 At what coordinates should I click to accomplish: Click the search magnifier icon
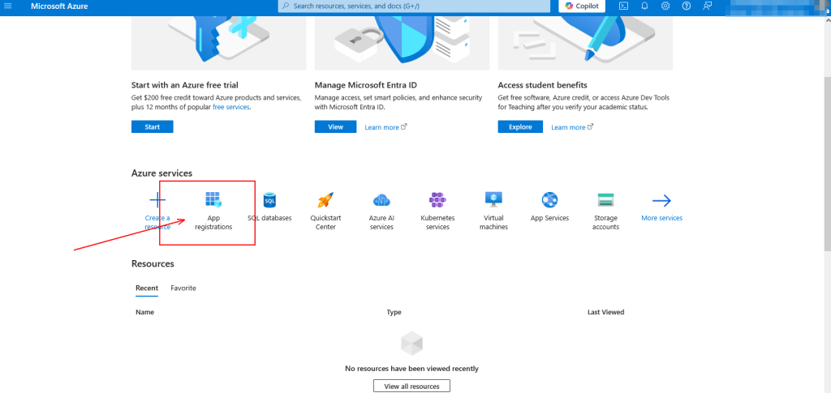pos(286,6)
